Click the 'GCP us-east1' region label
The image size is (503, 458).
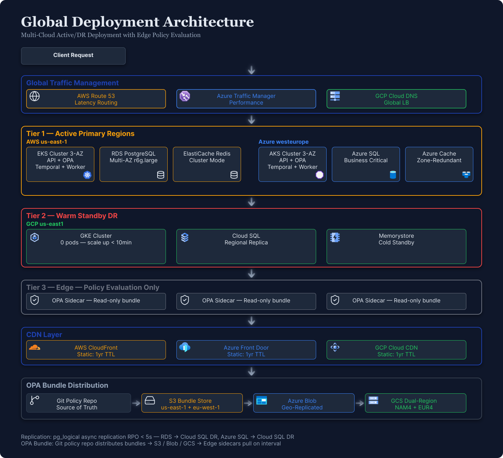tap(45, 224)
